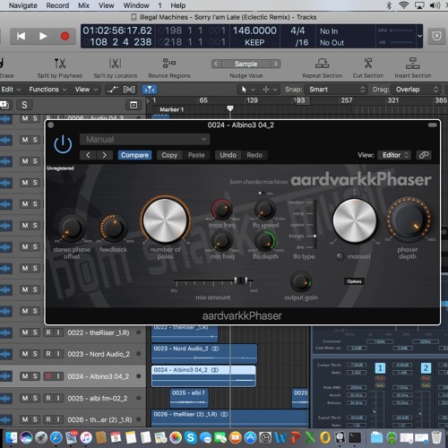Screen dimensions: 448x448
Task: Open the View menu in the menu bar
Action: (x=107, y=5)
